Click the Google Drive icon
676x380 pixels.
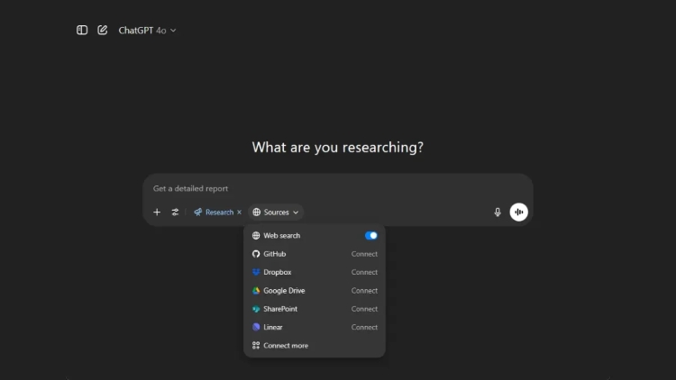[x=256, y=291]
